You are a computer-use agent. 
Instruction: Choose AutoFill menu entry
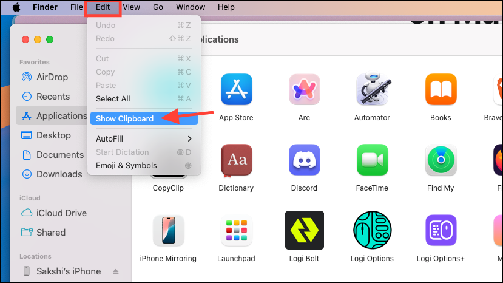pos(144,139)
